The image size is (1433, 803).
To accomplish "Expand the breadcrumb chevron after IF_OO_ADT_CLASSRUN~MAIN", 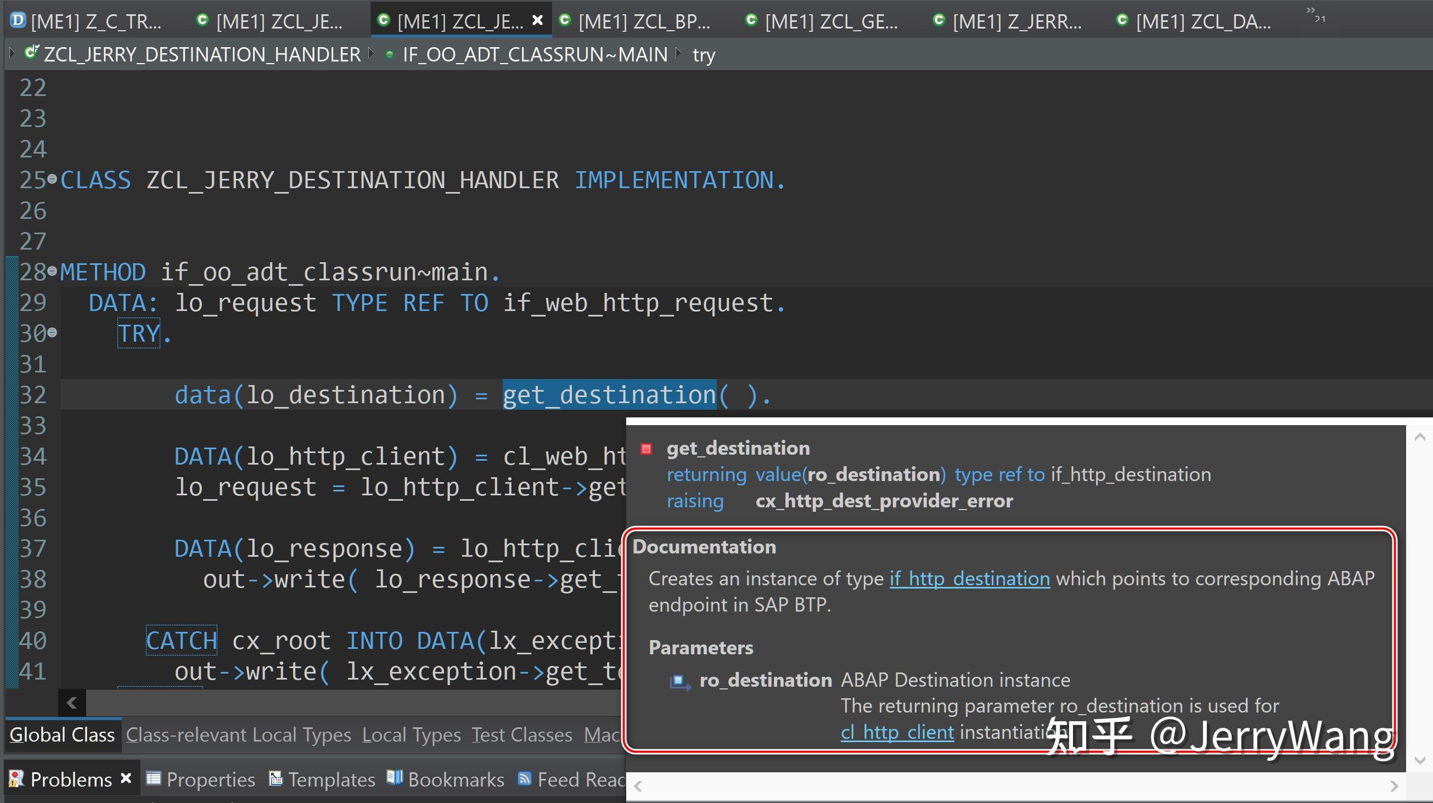I will pos(679,52).
